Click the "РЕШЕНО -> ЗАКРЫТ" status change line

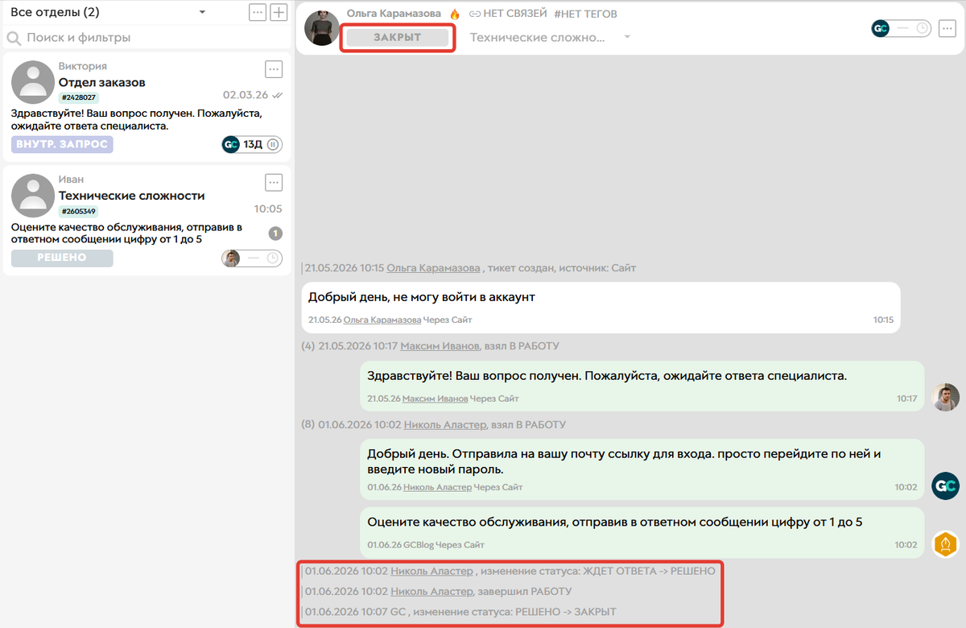tap(460, 613)
